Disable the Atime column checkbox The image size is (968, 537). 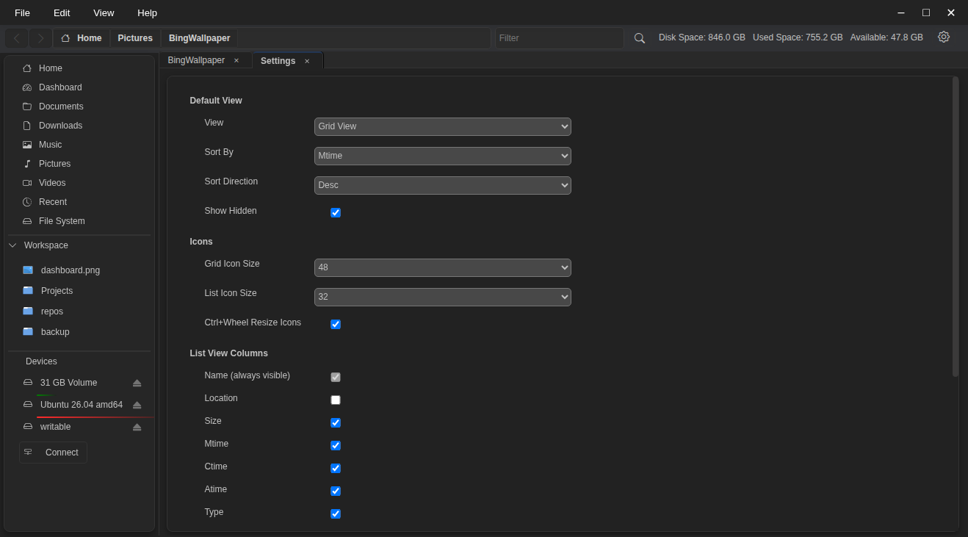336,491
